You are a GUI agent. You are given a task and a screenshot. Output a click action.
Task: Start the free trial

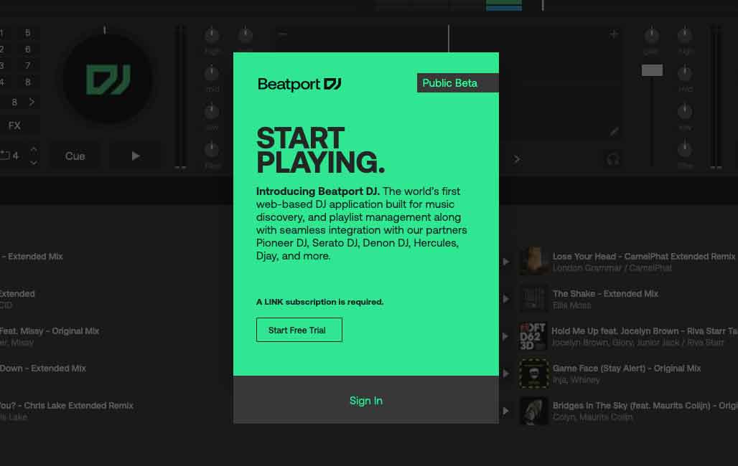click(299, 330)
